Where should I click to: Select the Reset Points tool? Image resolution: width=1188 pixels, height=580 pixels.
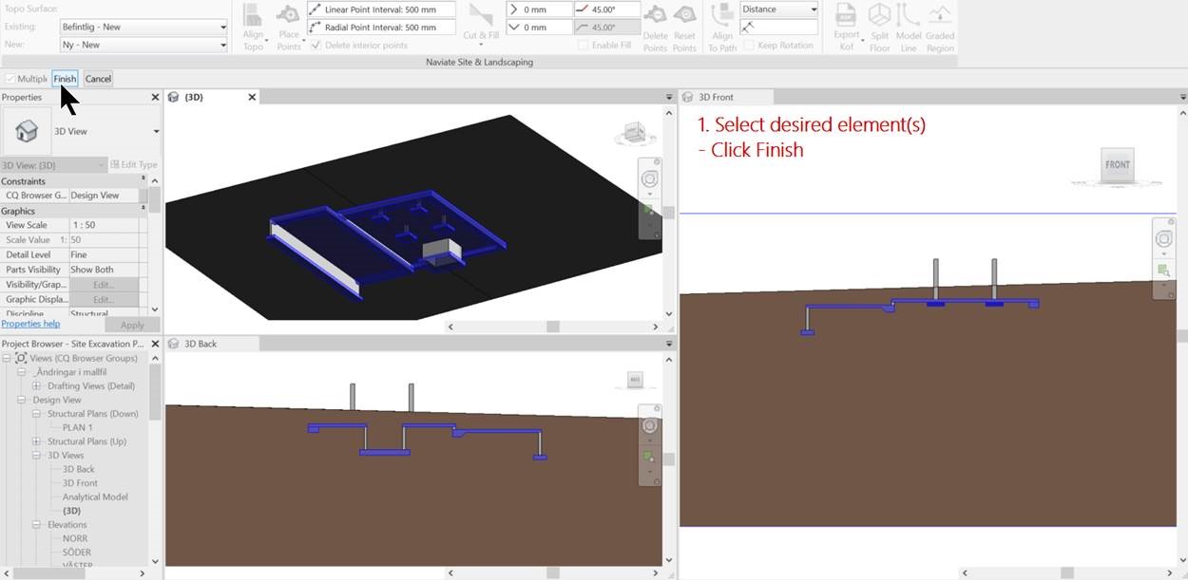tap(685, 23)
